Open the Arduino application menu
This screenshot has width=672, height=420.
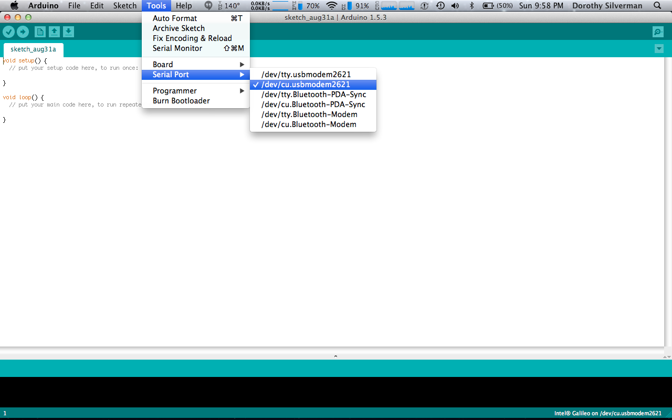43,6
